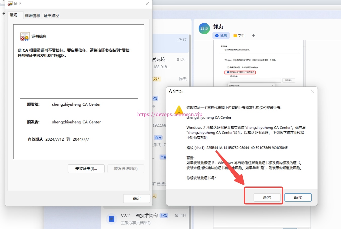Select the 常规 tab

click(x=14, y=15)
